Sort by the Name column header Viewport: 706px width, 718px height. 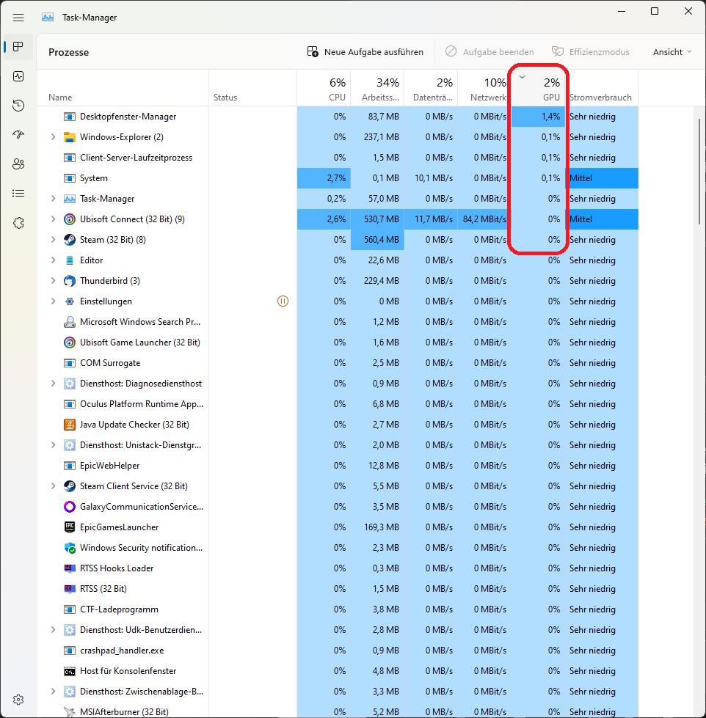click(x=123, y=89)
